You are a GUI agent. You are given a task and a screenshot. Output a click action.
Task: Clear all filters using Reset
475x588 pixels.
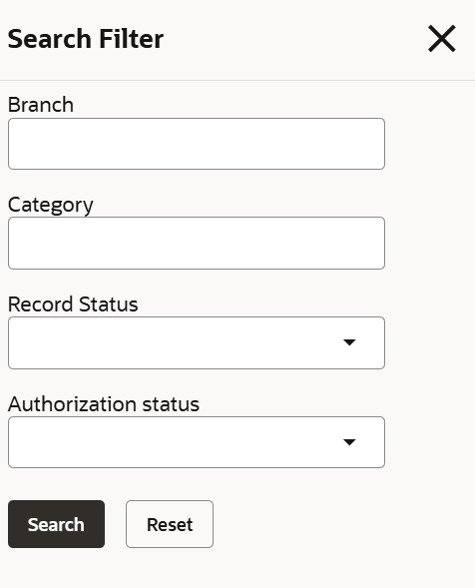[x=170, y=524]
